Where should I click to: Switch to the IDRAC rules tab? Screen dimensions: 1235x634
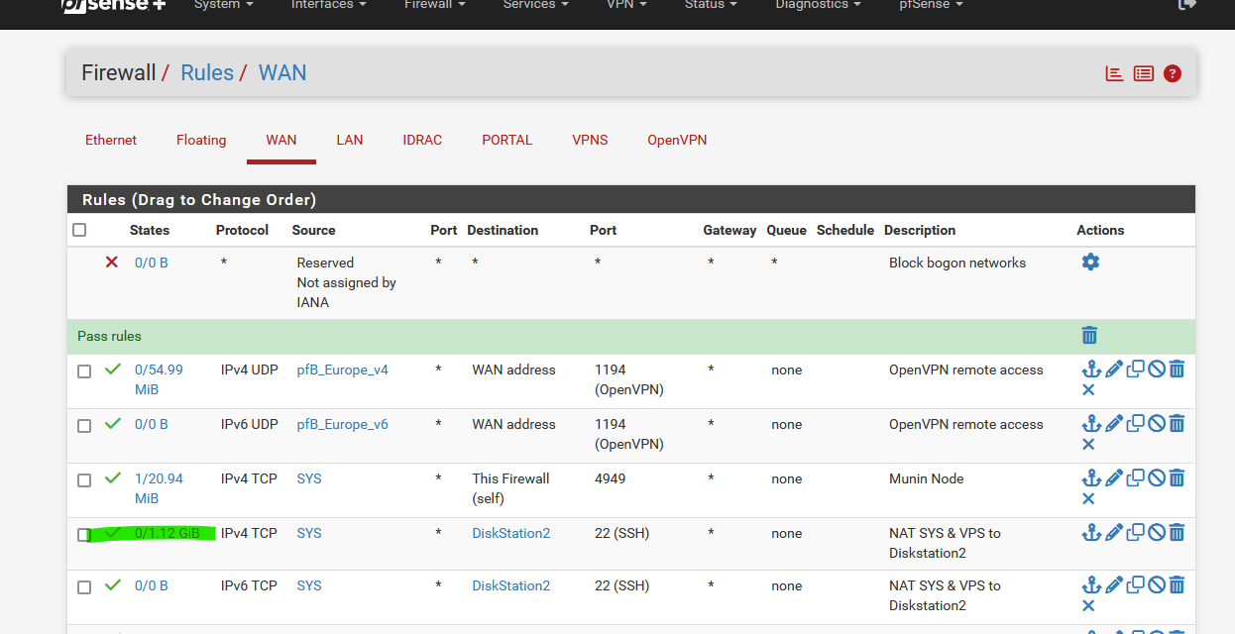(422, 140)
